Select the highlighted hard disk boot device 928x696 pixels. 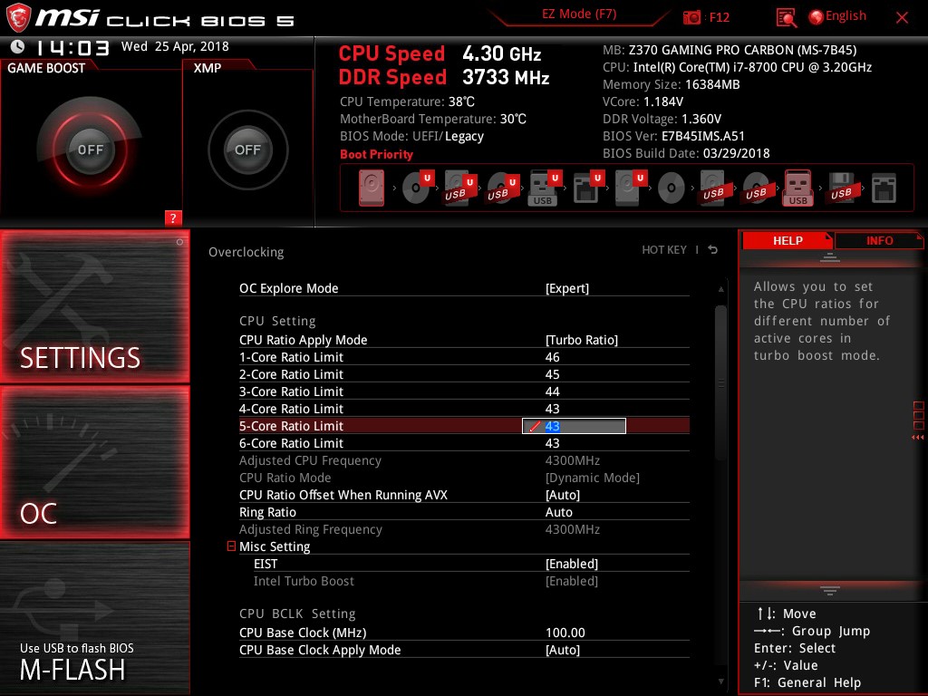371,188
